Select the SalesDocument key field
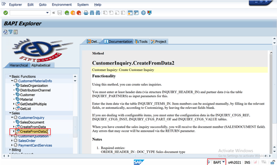The width and height of the screenshot is (277, 165). (32, 122)
